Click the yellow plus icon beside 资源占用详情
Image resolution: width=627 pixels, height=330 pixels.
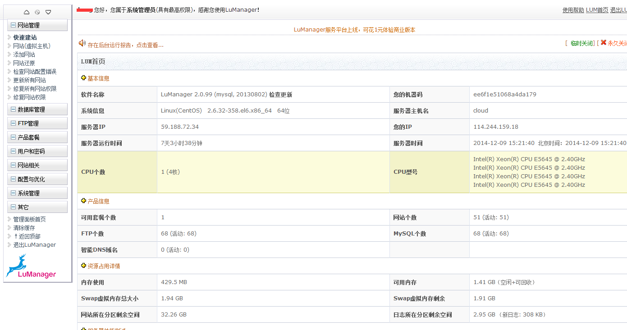83,266
